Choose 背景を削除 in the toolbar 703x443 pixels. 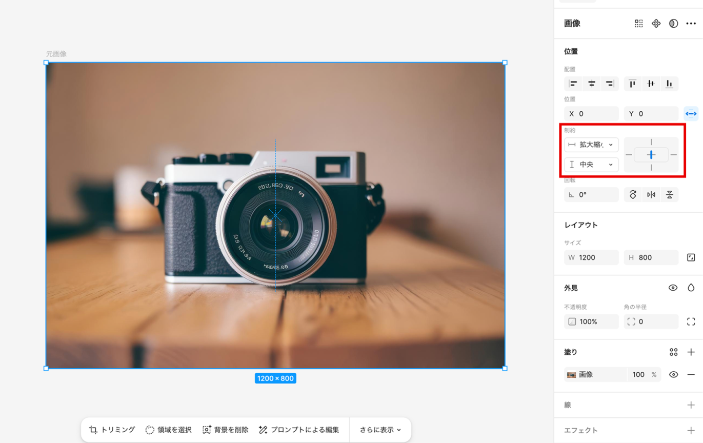pos(225,430)
